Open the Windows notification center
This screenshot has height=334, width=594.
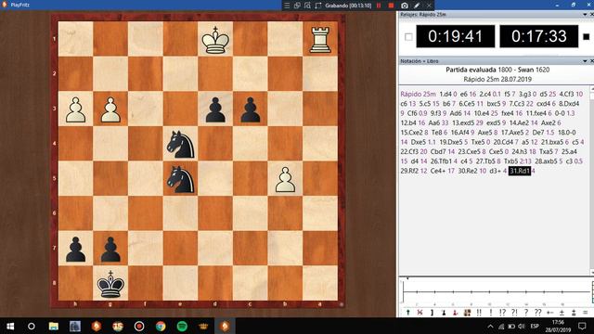click(582, 326)
